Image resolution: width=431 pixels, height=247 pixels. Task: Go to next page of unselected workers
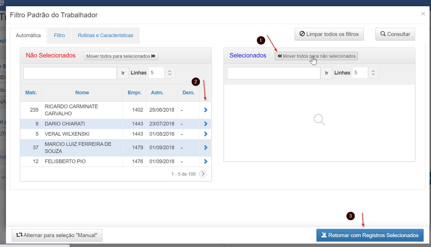[x=202, y=174]
